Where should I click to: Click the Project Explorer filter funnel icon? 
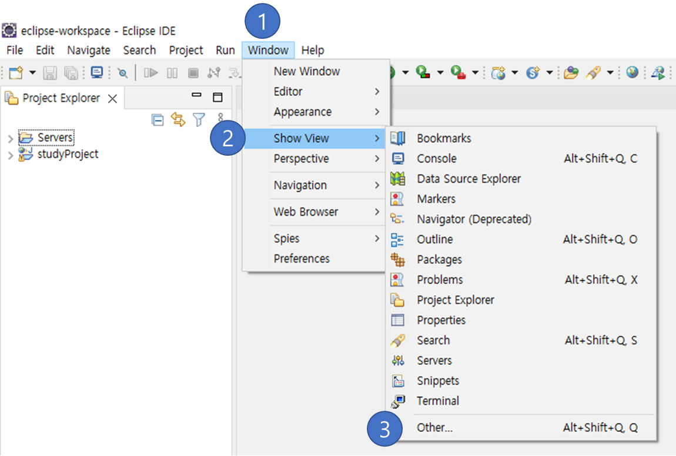[x=199, y=119]
